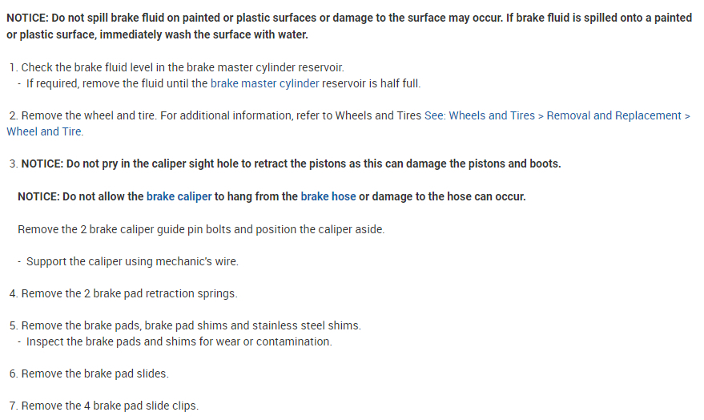Click step 7 about 4 brake pad slide clips

[110, 406]
